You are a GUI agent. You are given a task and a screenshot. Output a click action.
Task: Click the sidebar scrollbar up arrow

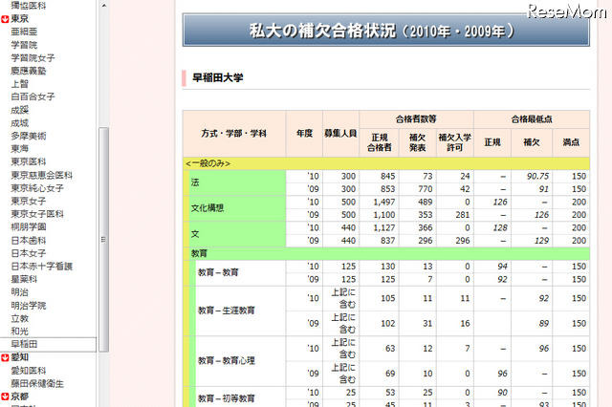pyautogui.click(x=103, y=5)
